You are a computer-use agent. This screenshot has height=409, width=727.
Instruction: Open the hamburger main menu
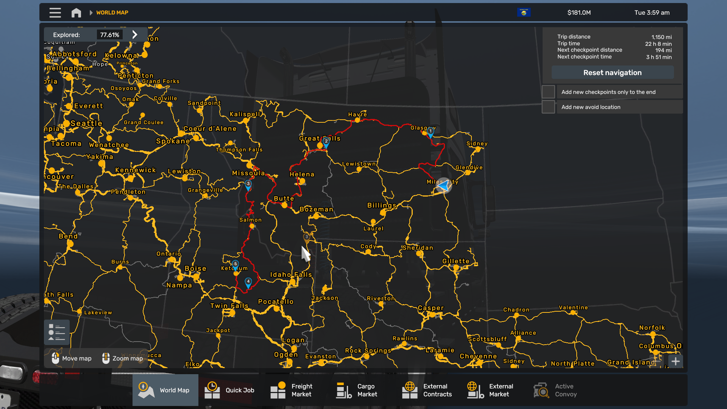pos(55,12)
